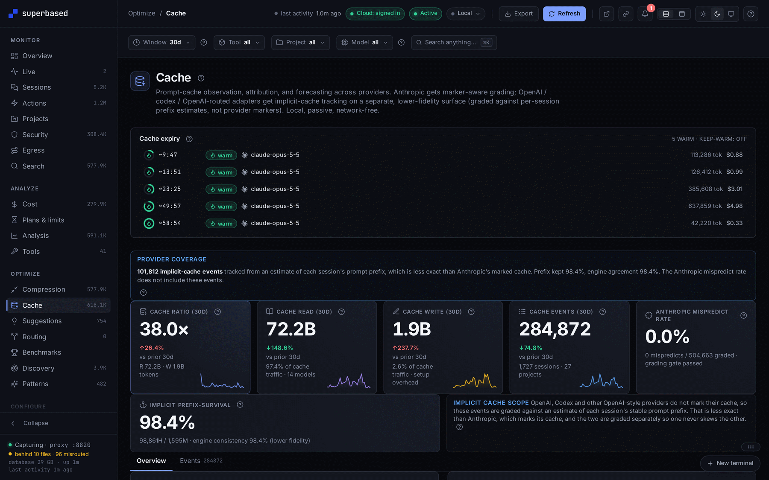The width and height of the screenshot is (769, 480).
Task: Select system theme monitor icon
Action: coord(731,14)
